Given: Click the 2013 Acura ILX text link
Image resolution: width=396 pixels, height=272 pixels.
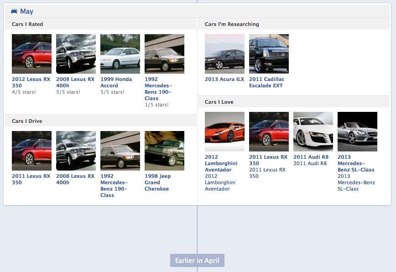Looking at the screenshot, I should [224, 79].
